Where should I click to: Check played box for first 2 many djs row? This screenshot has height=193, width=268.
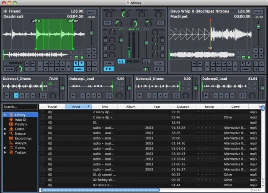tap(42, 112)
